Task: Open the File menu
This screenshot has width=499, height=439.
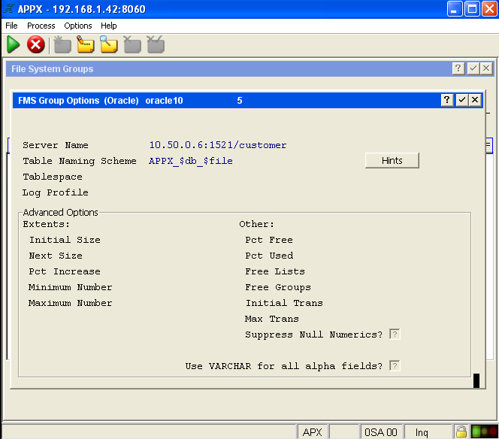Action: (11, 26)
